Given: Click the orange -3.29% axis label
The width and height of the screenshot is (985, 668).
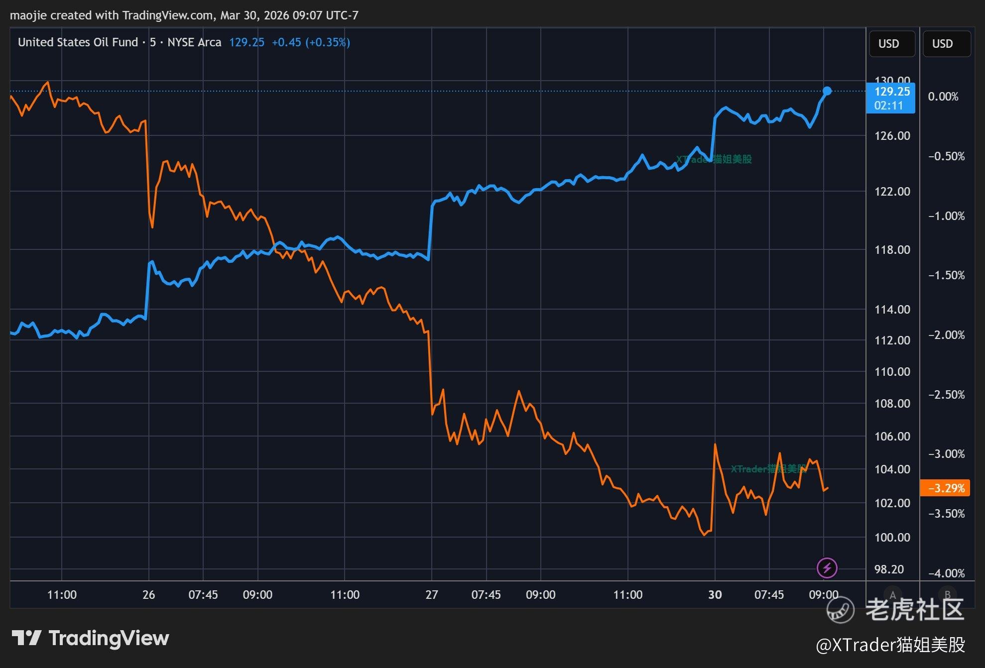Looking at the screenshot, I should click(x=946, y=488).
